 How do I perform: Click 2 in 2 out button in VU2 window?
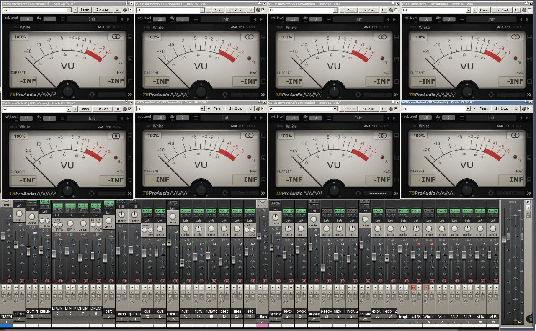(x=235, y=10)
